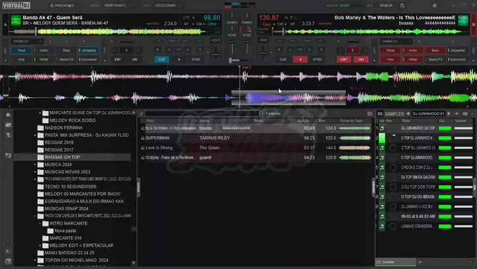
Task: Open favorites star in browser sidebar
Action: click(8, 115)
